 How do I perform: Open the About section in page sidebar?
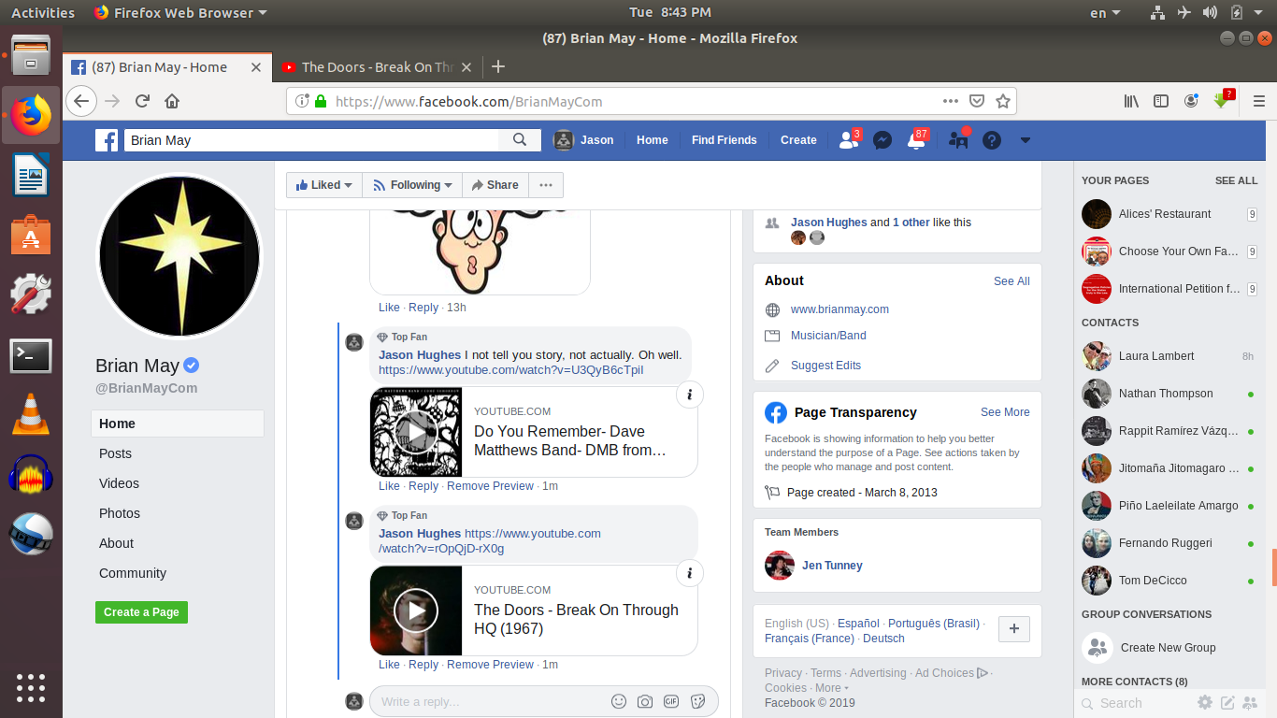pyautogui.click(x=116, y=543)
